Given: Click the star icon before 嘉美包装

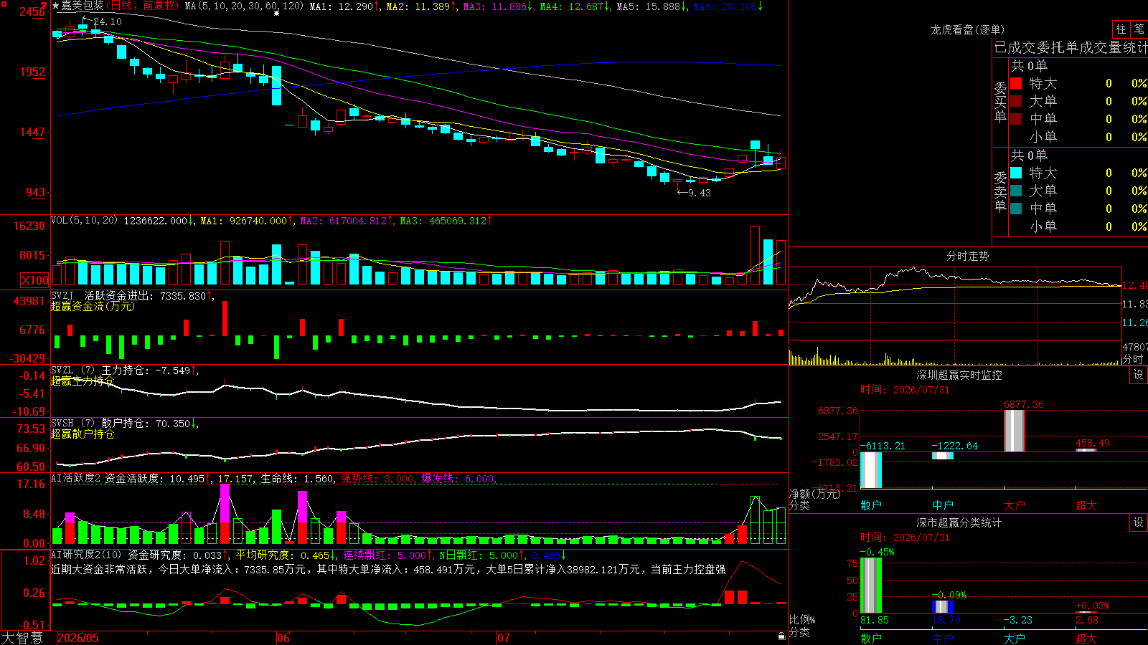Looking at the screenshot, I should (56, 6).
